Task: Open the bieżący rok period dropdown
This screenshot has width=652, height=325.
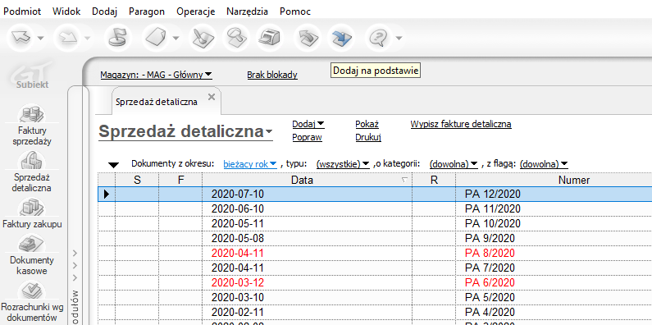Action: tap(250, 164)
